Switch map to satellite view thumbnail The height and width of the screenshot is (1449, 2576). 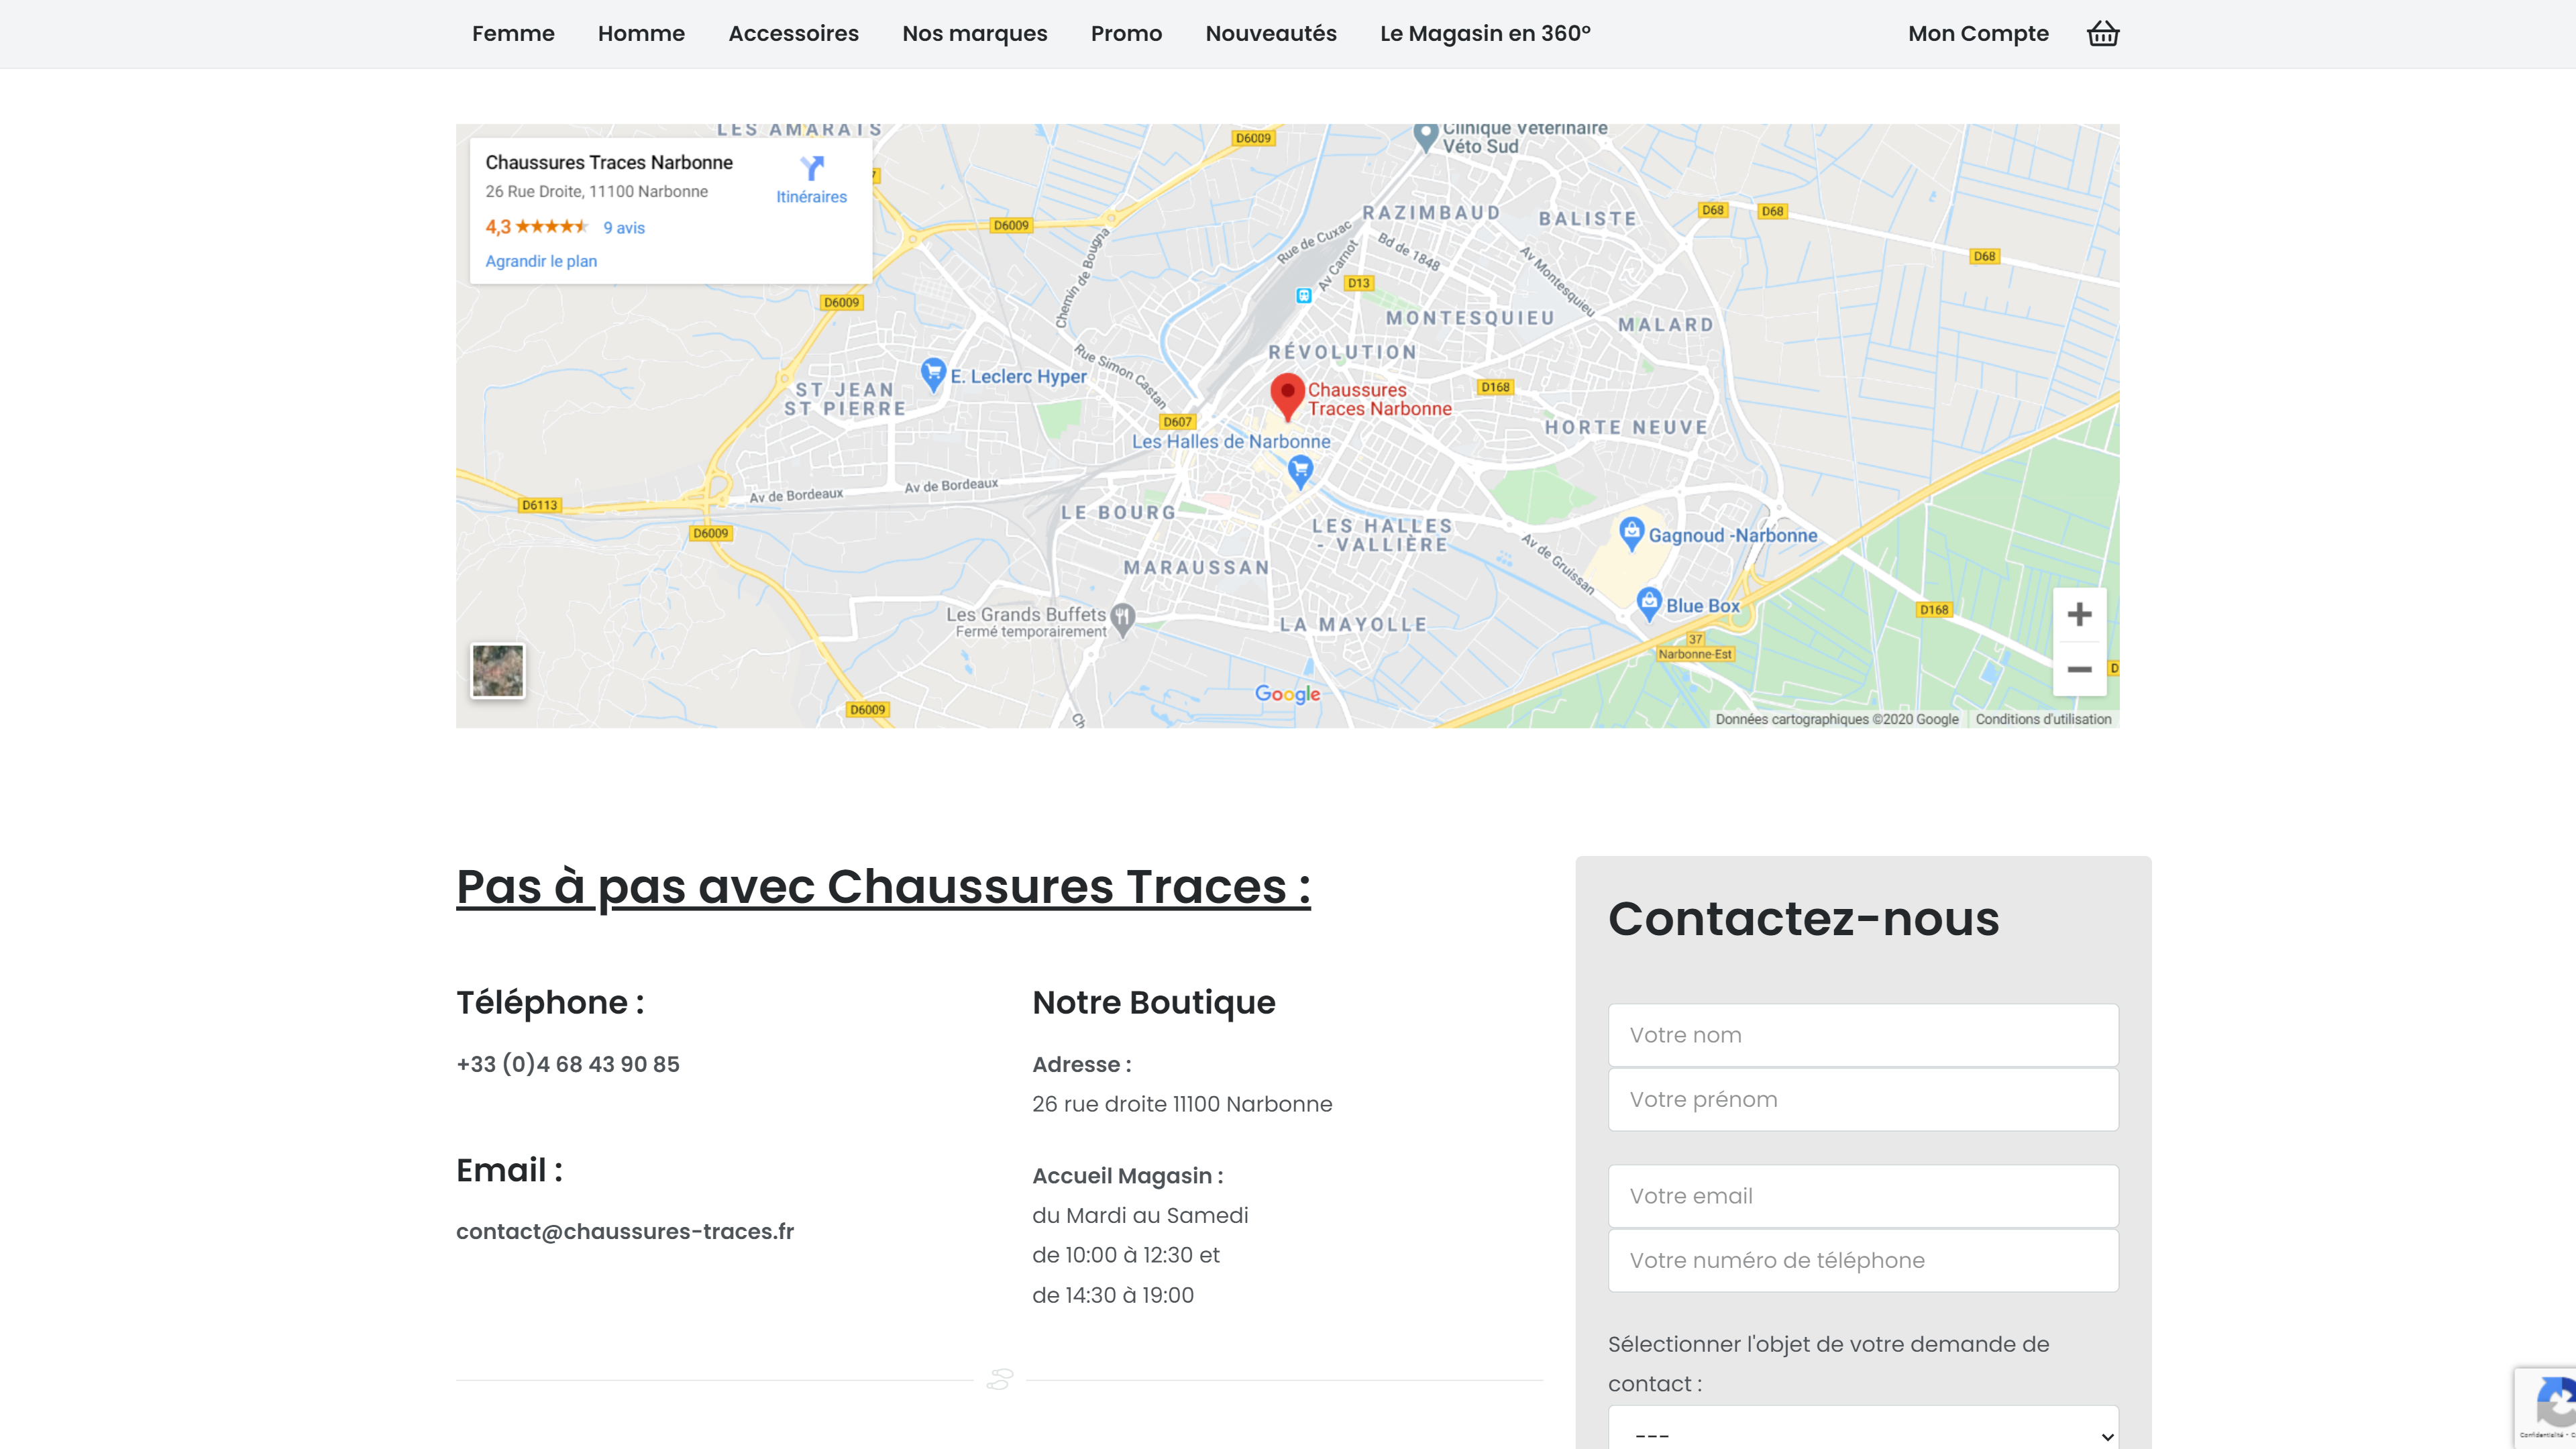497,670
